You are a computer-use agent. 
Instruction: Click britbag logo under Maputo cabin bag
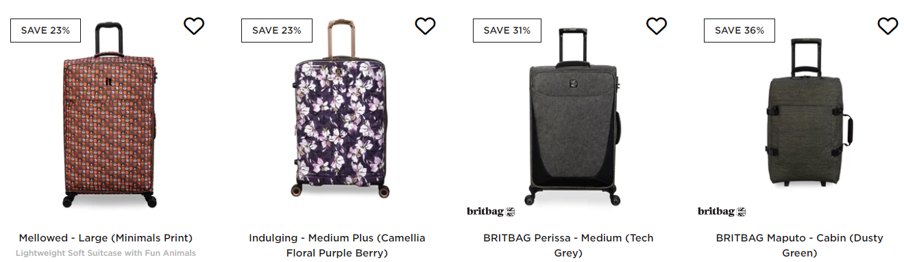click(x=722, y=211)
